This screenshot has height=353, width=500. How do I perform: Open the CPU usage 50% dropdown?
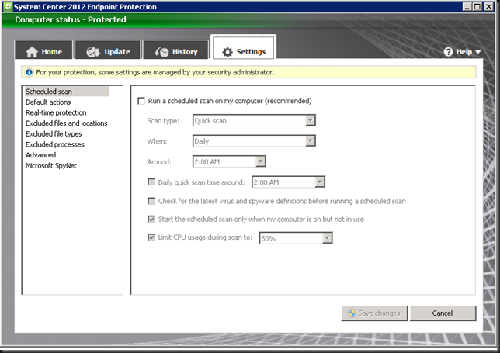point(296,238)
